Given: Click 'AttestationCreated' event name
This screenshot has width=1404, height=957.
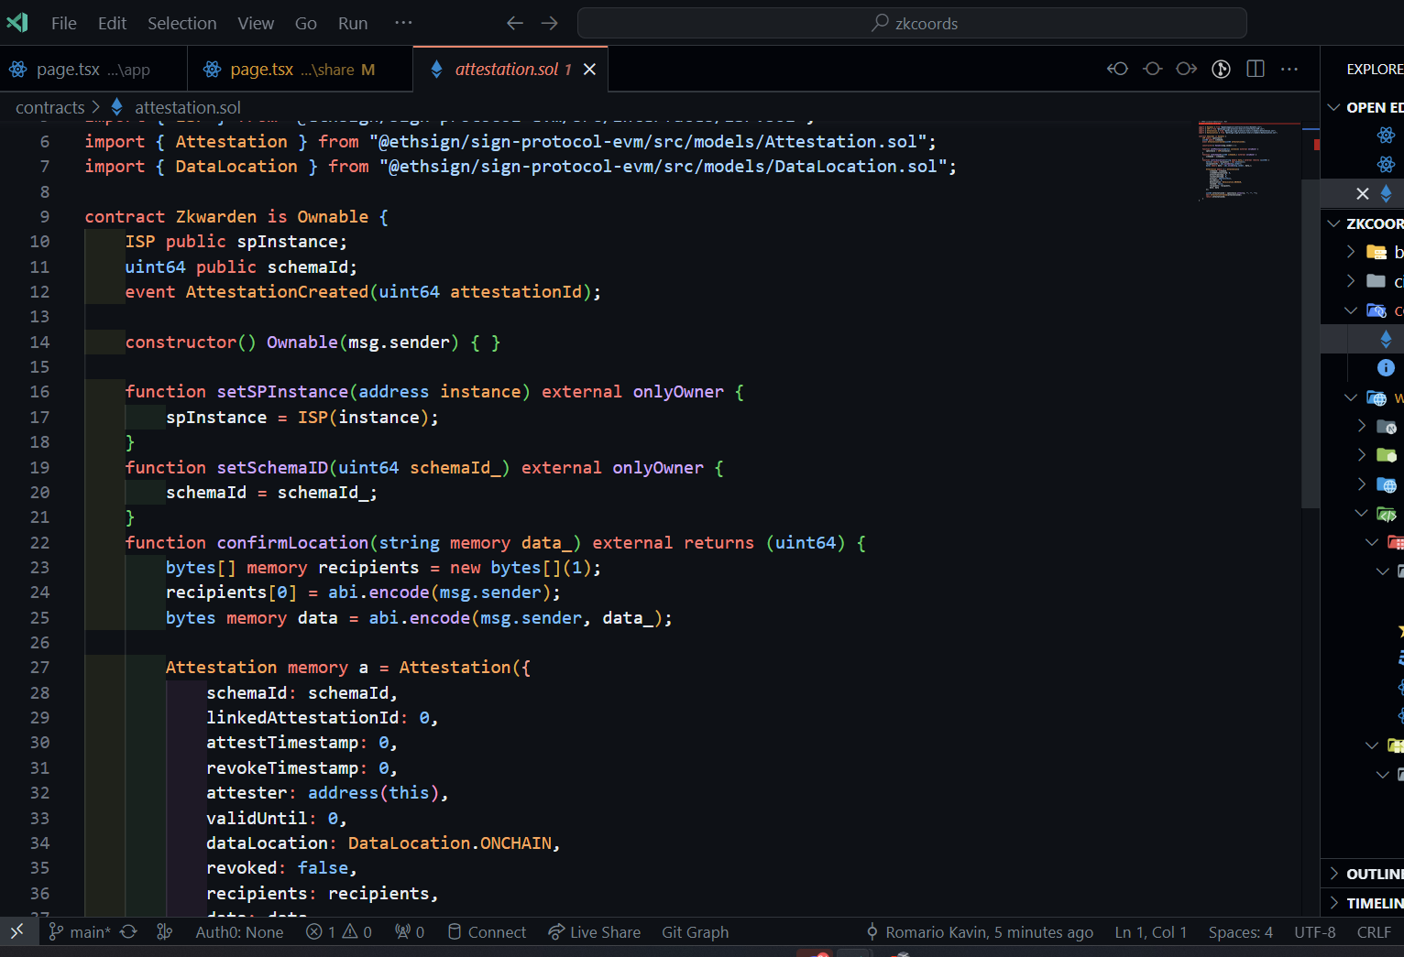Looking at the screenshot, I should click(277, 292).
